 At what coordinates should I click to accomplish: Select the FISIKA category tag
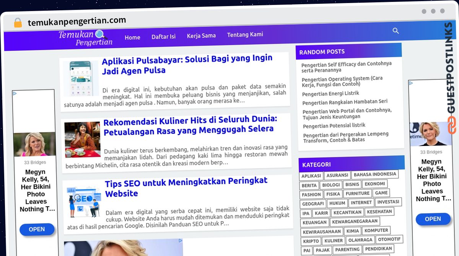[333, 194]
